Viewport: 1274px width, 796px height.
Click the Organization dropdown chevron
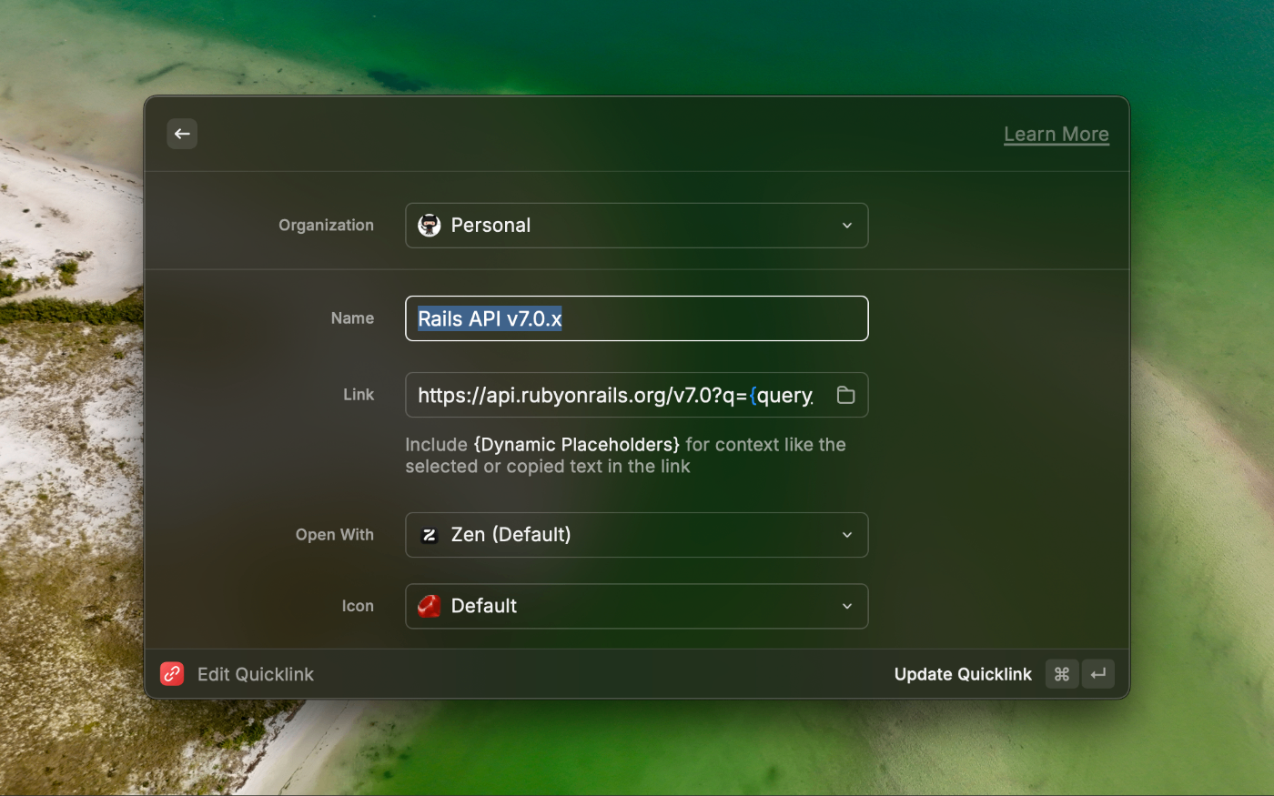point(847,226)
